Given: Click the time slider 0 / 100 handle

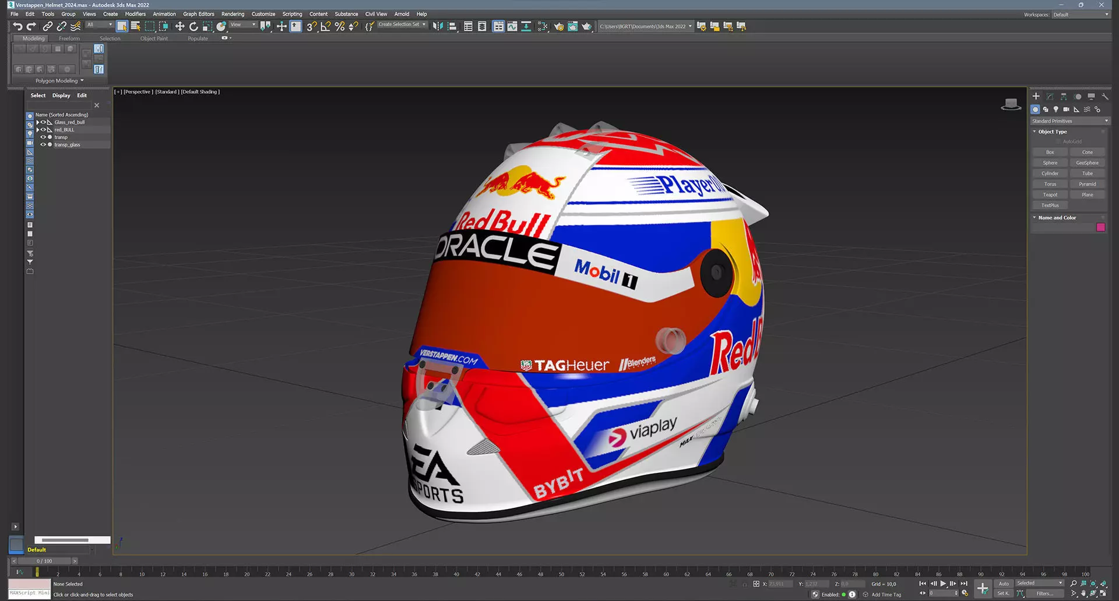Looking at the screenshot, I should [45, 561].
